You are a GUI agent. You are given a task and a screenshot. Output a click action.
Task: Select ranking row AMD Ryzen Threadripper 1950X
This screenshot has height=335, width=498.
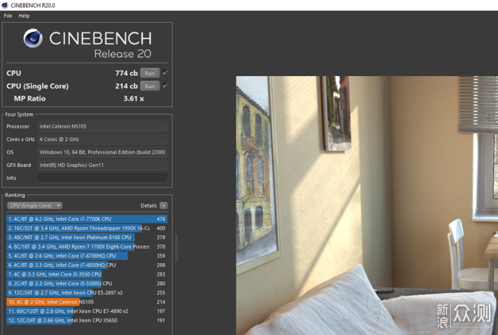coord(86,228)
